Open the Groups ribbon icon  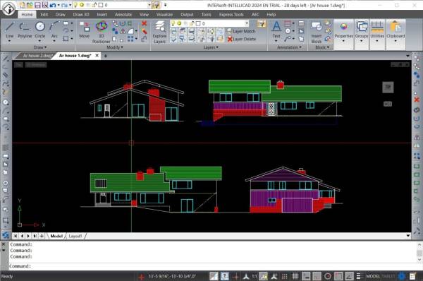pos(362,30)
